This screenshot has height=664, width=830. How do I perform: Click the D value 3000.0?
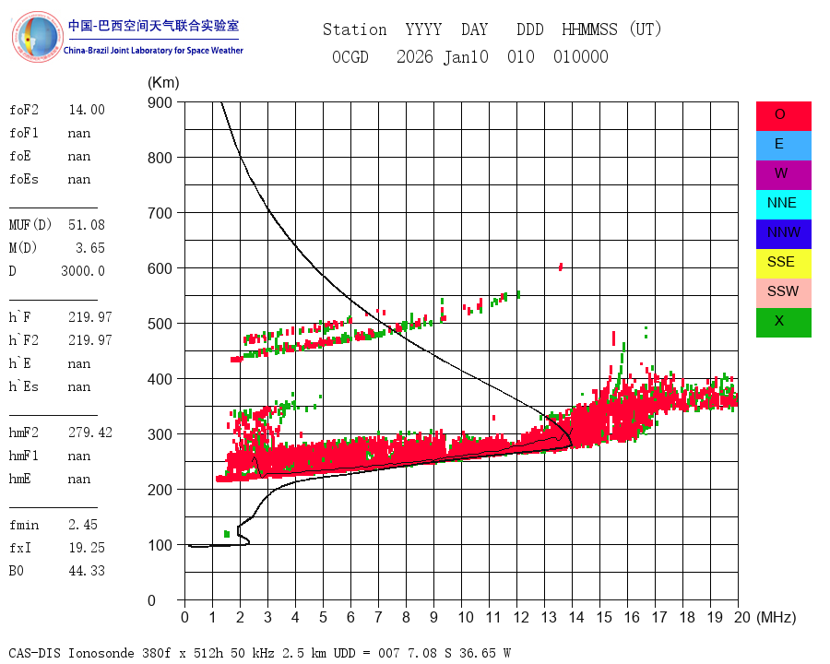click(x=83, y=271)
